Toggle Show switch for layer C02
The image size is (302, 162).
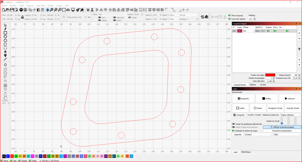coord(275,31)
